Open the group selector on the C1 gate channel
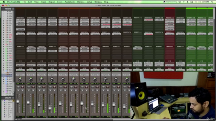The height and width of the screenshot is (121, 216). (x=20, y=75)
